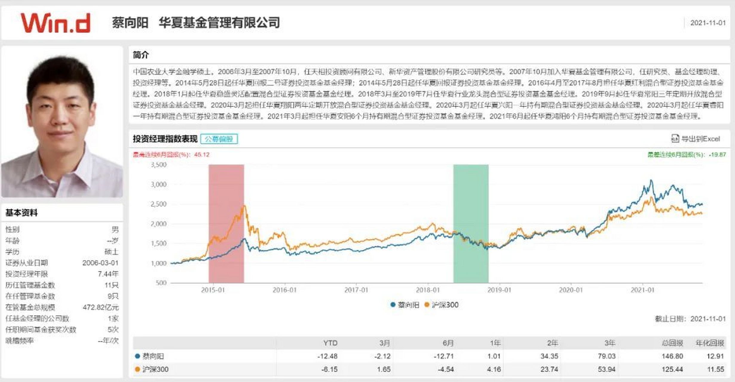Click the Wind logo
The image size is (735, 382).
coord(56,23)
